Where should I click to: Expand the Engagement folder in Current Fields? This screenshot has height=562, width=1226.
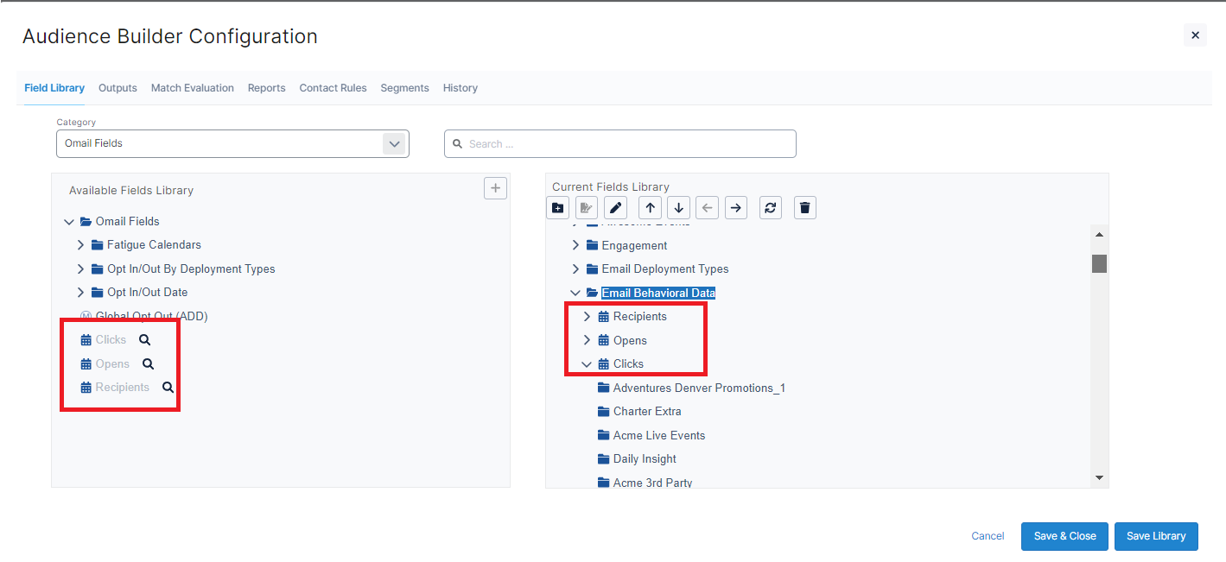[575, 246]
